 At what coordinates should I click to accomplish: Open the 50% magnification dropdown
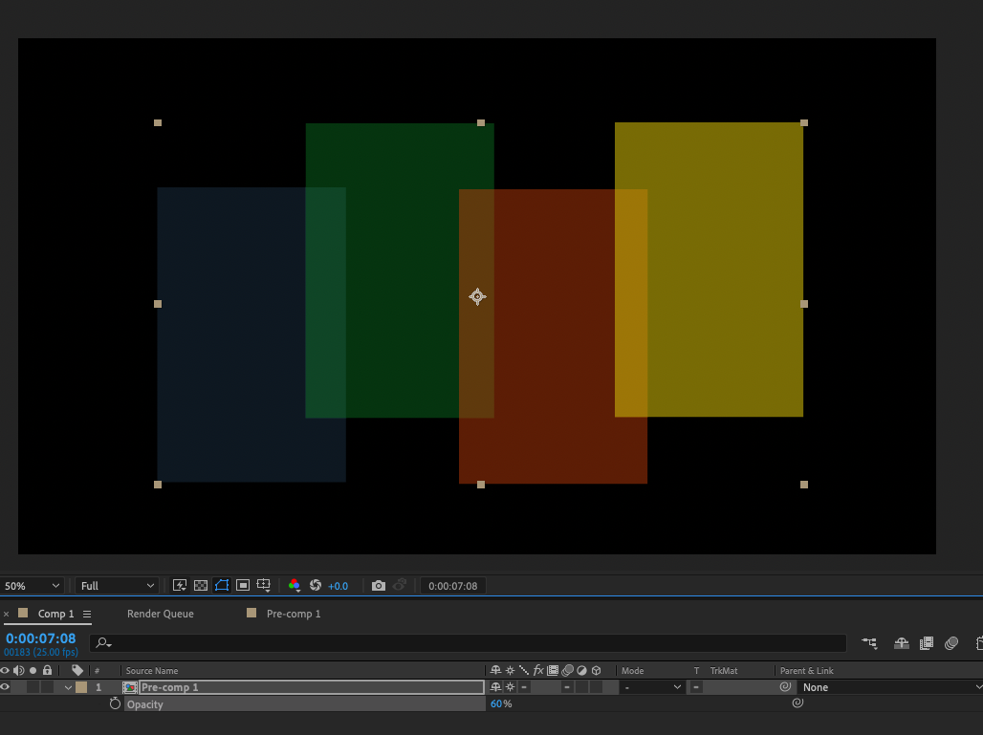pyautogui.click(x=32, y=585)
